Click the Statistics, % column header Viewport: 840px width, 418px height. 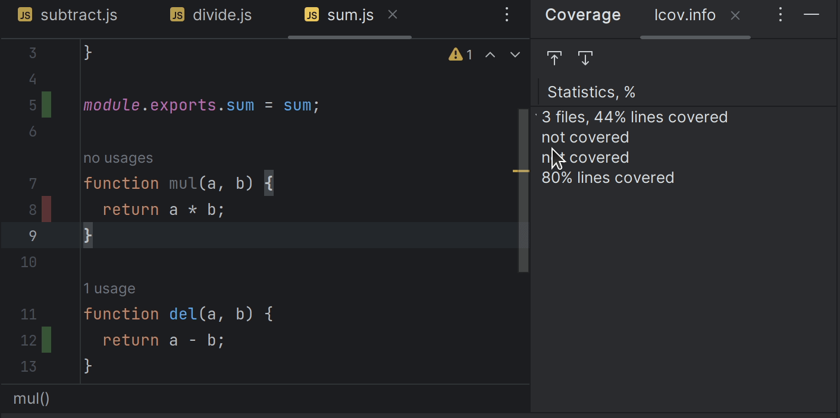pyautogui.click(x=591, y=93)
